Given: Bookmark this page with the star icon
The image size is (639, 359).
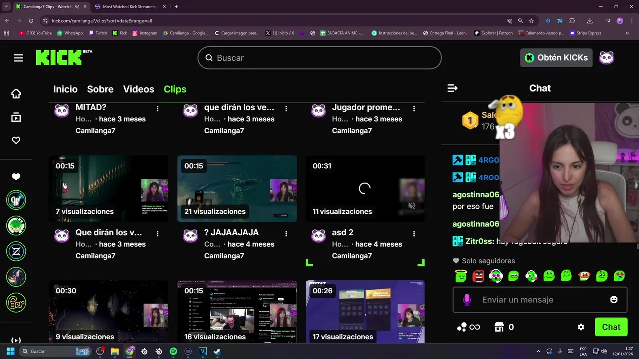Looking at the screenshot, I should [531, 21].
